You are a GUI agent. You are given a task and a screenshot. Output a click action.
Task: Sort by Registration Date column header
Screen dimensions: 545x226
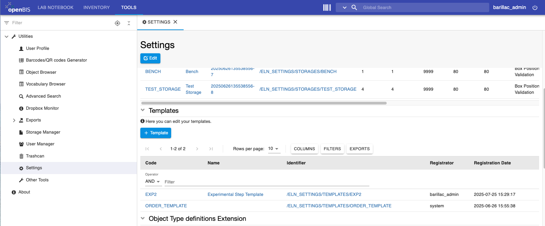(x=492, y=163)
